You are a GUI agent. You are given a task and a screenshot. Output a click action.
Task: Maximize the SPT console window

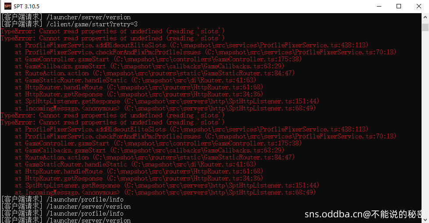point(399,6)
